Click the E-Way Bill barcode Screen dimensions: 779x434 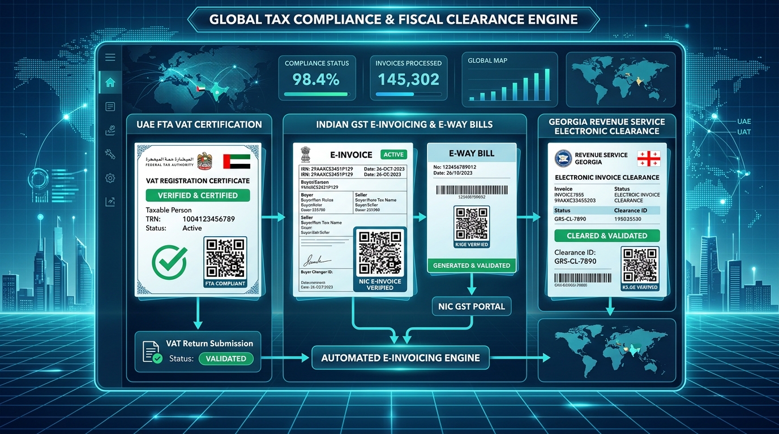472,191
